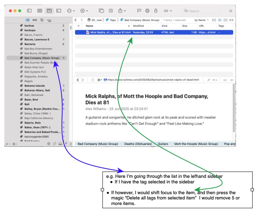Viewport: 266px width, 213px height.
Task: Toggle the unread circle icon in the toolbar
Action: 147,11
